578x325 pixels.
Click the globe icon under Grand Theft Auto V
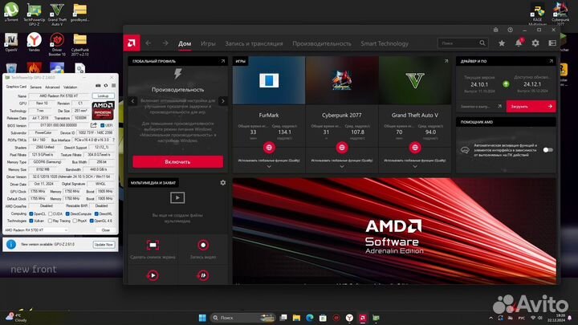tap(415, 148)
